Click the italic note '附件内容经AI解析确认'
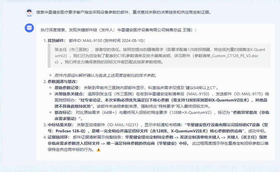 (106, 75)
